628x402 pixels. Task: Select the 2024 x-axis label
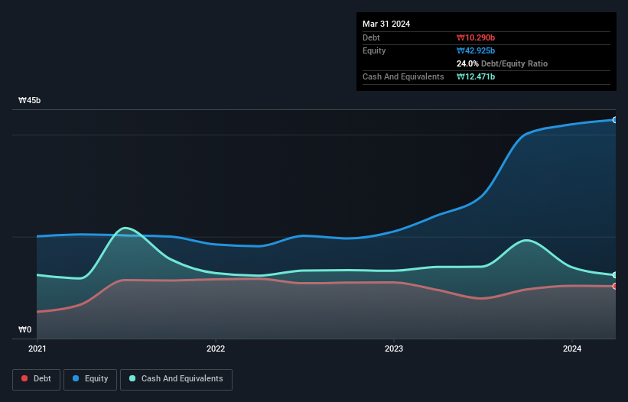point(572,349)
